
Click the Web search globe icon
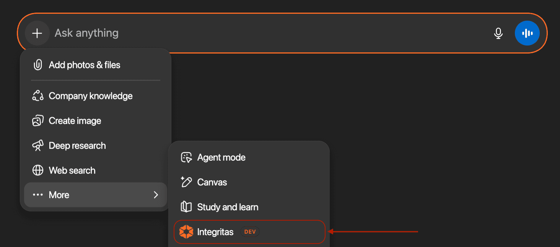[38, 170]
